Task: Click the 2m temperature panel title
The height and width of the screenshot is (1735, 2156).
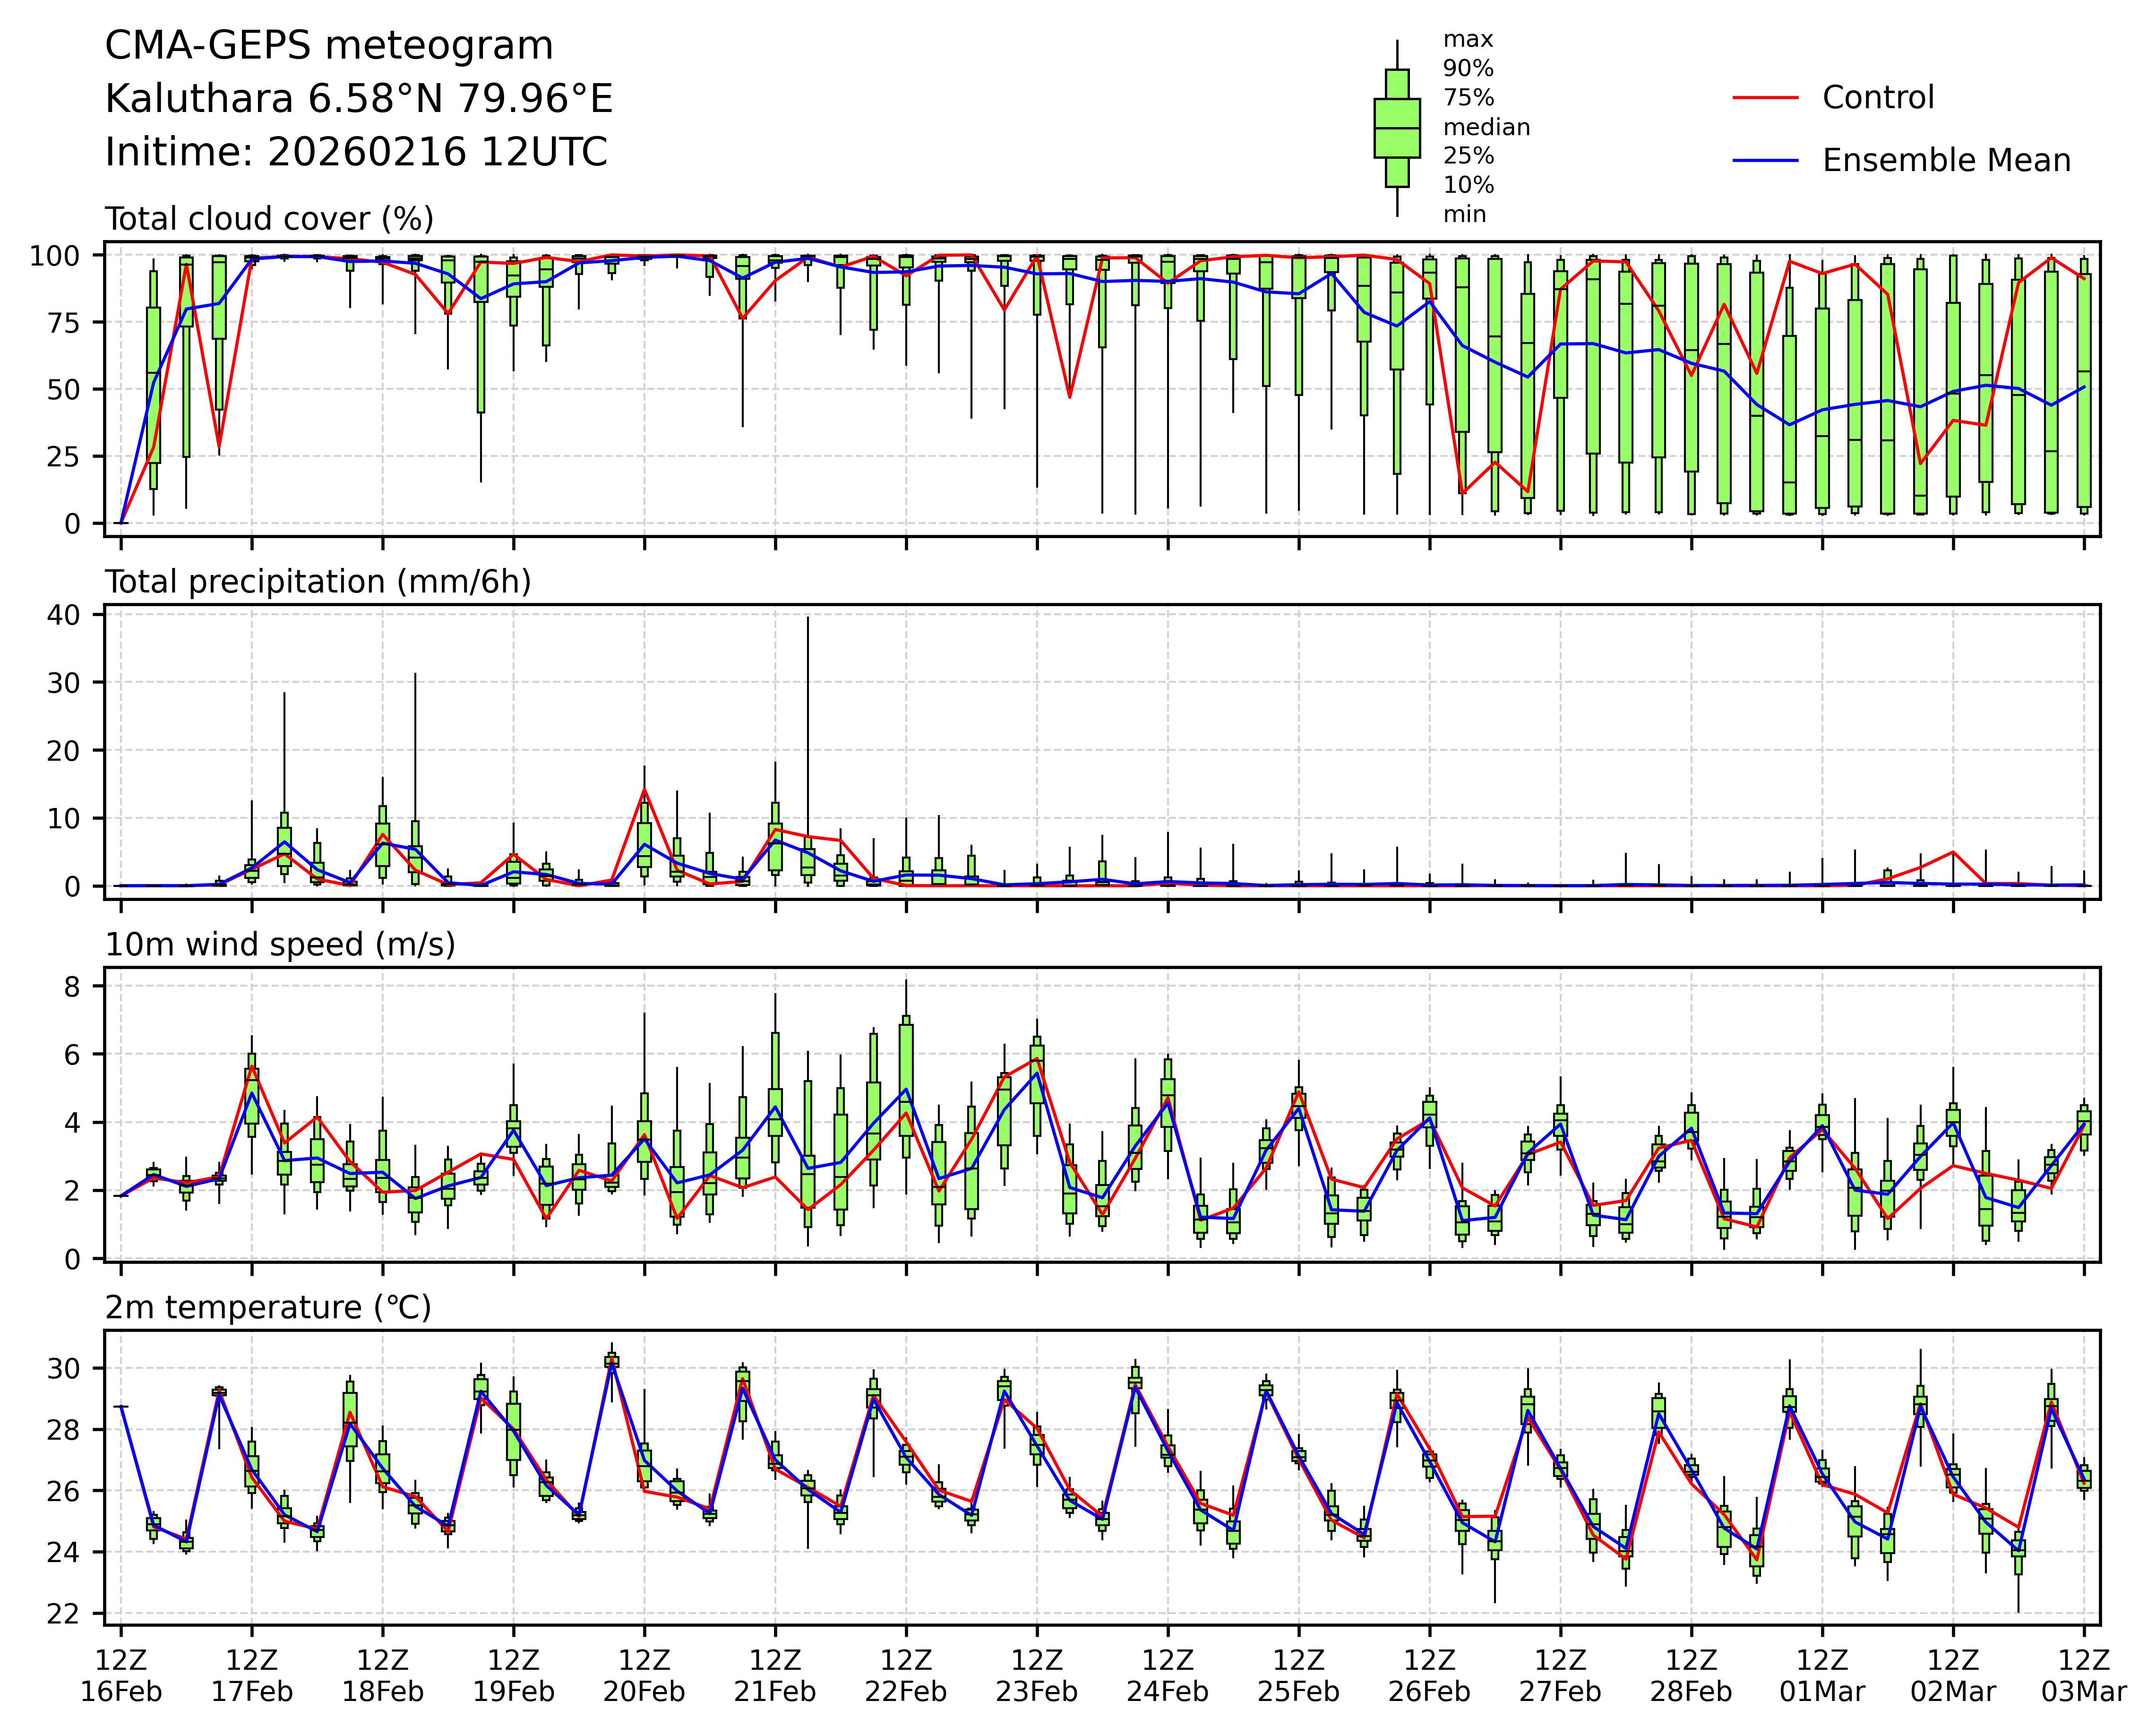Action: click(x=268, y=1308)
